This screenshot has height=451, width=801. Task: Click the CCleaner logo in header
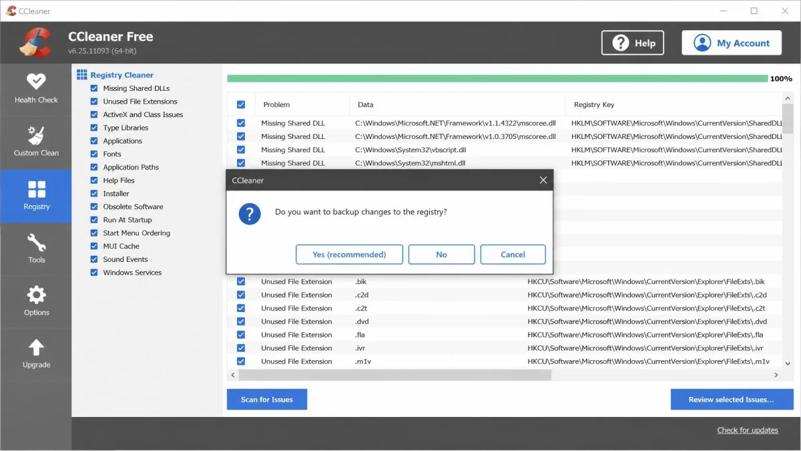(x=35, y=42)
